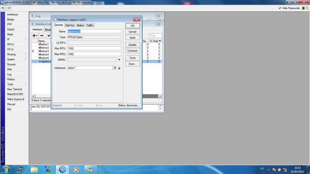Click the Comment button
Image resolution: width=310 pixels, height=174 pixels.
click(x=133, y=51)
